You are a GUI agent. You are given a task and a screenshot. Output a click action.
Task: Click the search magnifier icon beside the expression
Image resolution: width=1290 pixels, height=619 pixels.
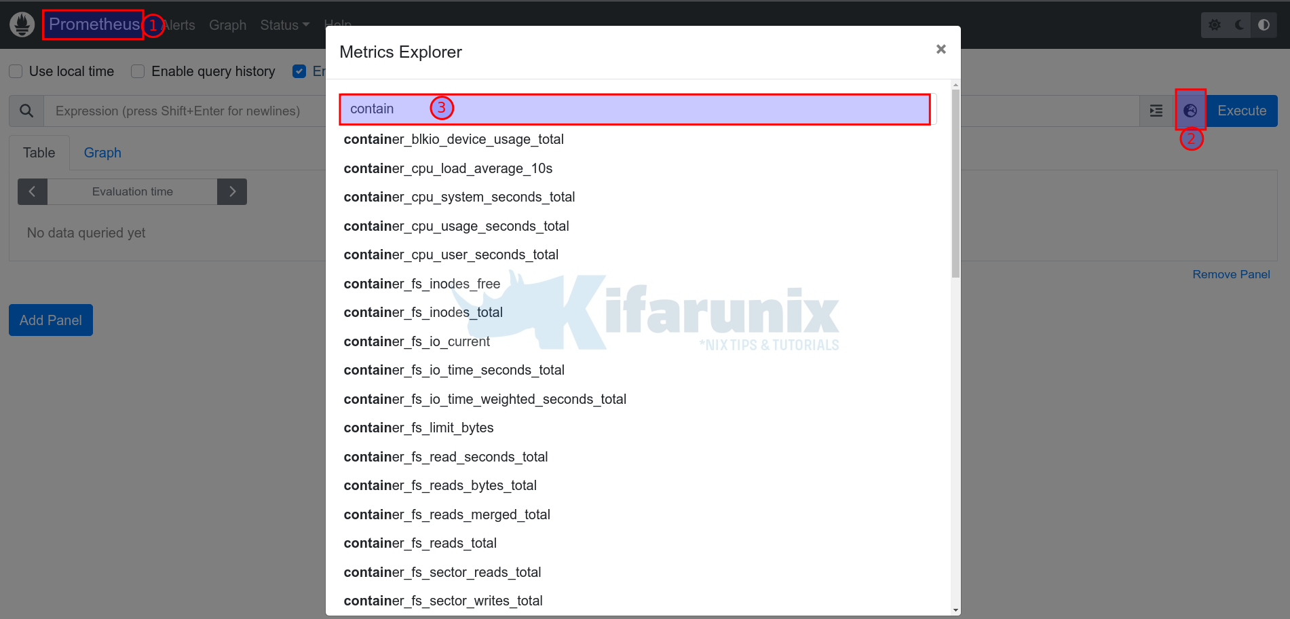26,111
